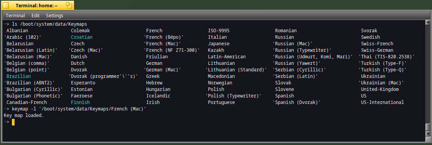This screenshot has width=432, height=145.
Task: Click the vertical scrollbar thumb
Action: (x=428, y=127)
